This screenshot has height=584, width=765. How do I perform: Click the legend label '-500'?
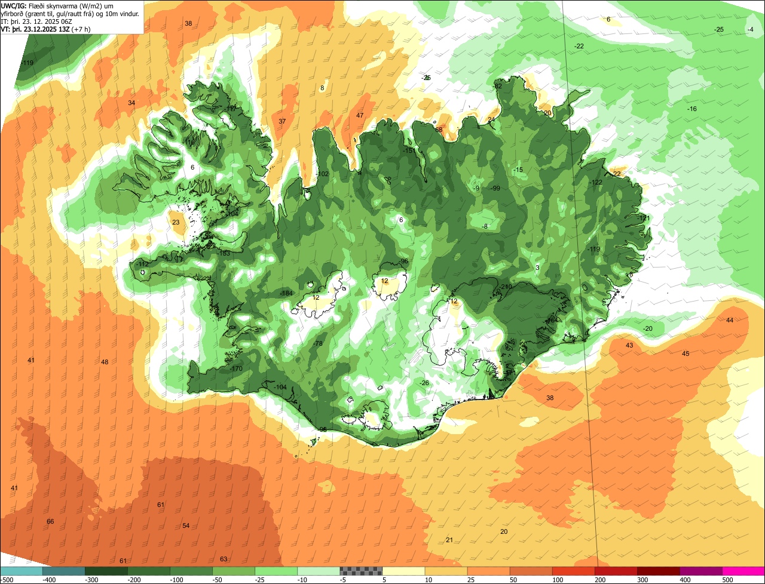pos(7,580)
